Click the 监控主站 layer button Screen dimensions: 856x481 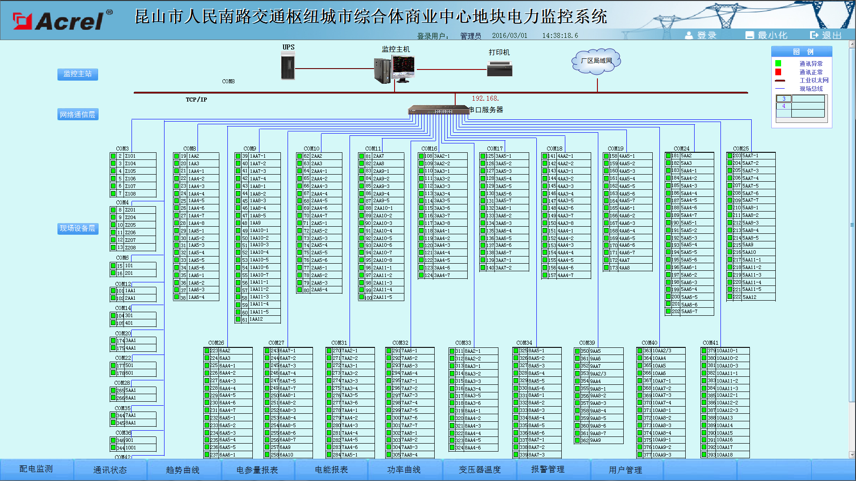(x=78, y=74)
